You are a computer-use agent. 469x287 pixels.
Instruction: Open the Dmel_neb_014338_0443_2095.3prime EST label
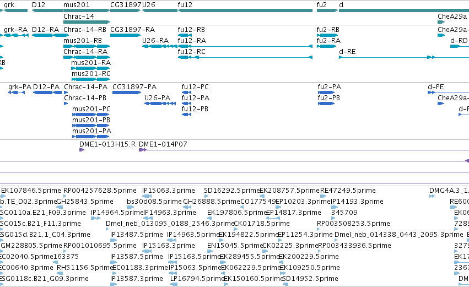tap(399, 235)
